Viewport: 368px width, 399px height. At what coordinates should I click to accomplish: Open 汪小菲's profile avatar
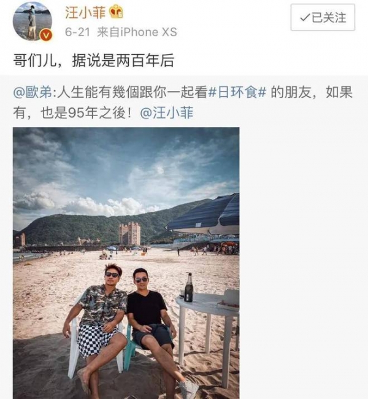click(x=33, y=21)
